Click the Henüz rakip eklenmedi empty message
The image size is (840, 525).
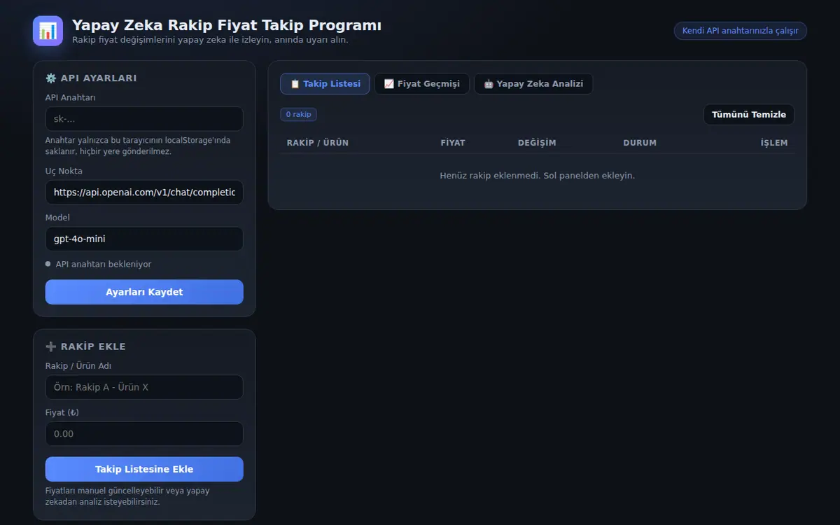[x=537, y=176]
